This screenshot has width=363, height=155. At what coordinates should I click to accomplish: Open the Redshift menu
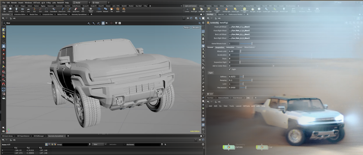tap(61, 3)
